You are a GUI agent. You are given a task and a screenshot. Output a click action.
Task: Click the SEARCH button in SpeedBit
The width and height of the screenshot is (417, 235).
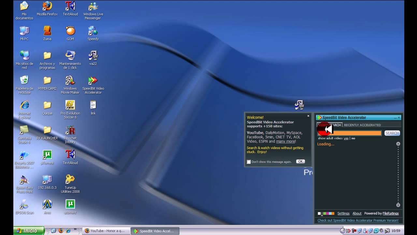pyautogui.click(x=392, y=133)
